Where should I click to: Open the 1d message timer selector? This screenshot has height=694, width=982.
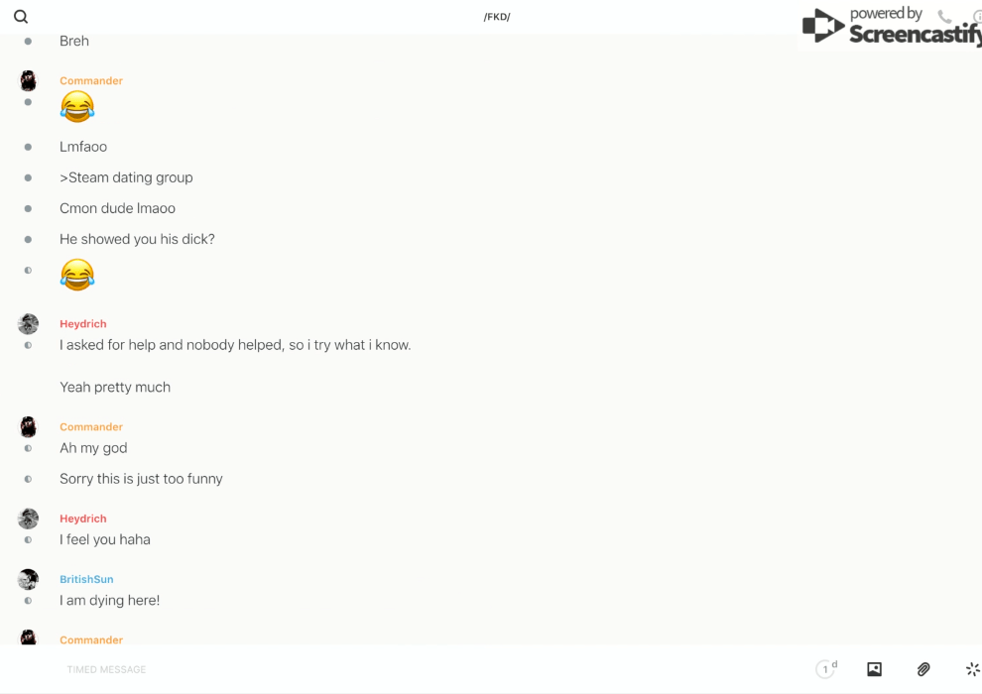[x=826, y=669]
